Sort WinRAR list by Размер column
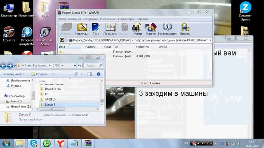Image resolution: width=264 pixels, height=148 pixels. (90, 47)
